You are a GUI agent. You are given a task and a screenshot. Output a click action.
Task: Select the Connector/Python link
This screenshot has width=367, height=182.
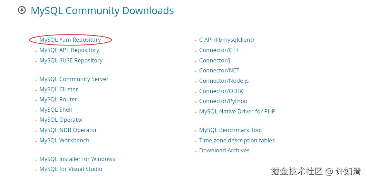tap(223, 101)
